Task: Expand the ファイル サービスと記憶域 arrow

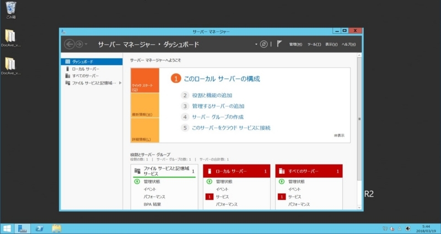Action: (x=120, y=83)
